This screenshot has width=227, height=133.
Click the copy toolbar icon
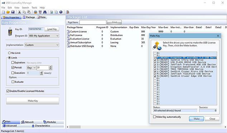click(24, 12)
